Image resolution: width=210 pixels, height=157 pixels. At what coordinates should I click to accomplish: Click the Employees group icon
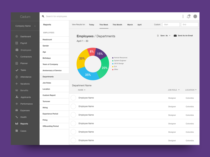(x=17, y=50)
